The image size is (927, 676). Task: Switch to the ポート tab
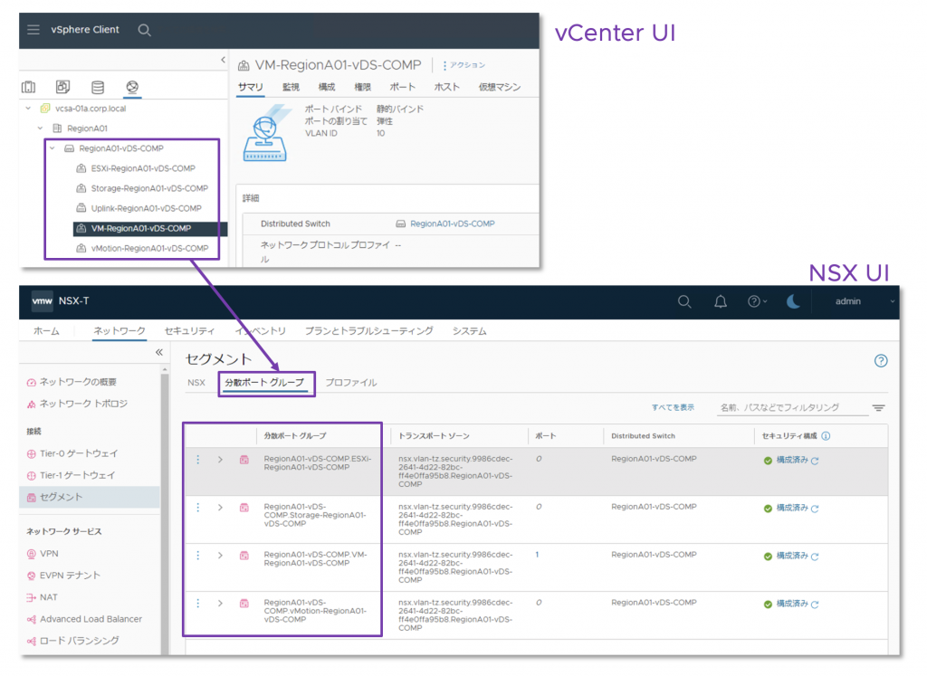(403, 87)
